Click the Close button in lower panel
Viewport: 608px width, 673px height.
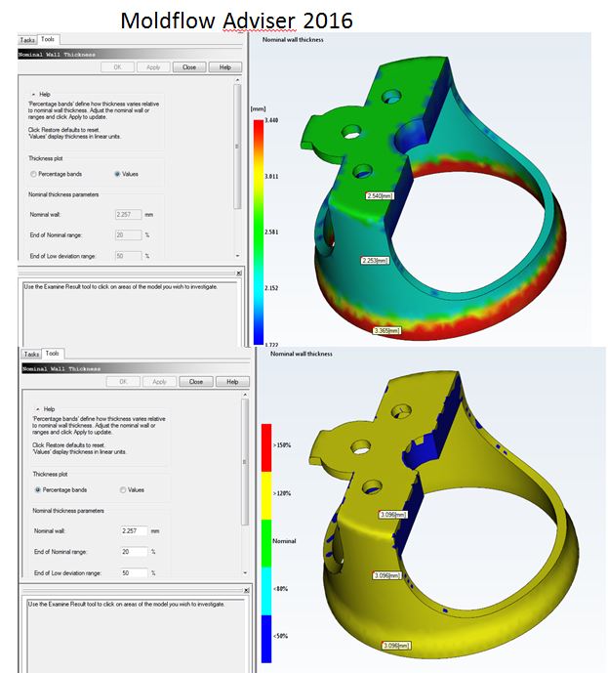click(196, 382)
